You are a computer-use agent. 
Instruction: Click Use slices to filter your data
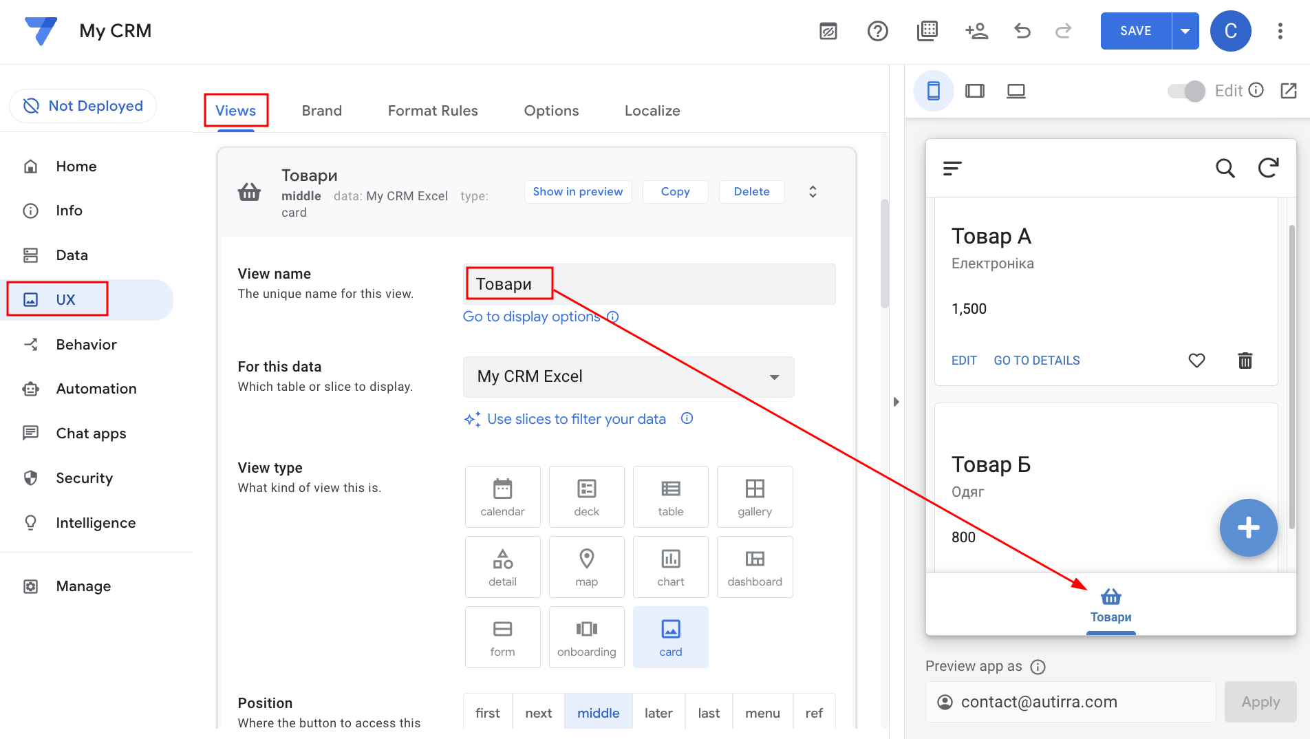coord(577,419)
